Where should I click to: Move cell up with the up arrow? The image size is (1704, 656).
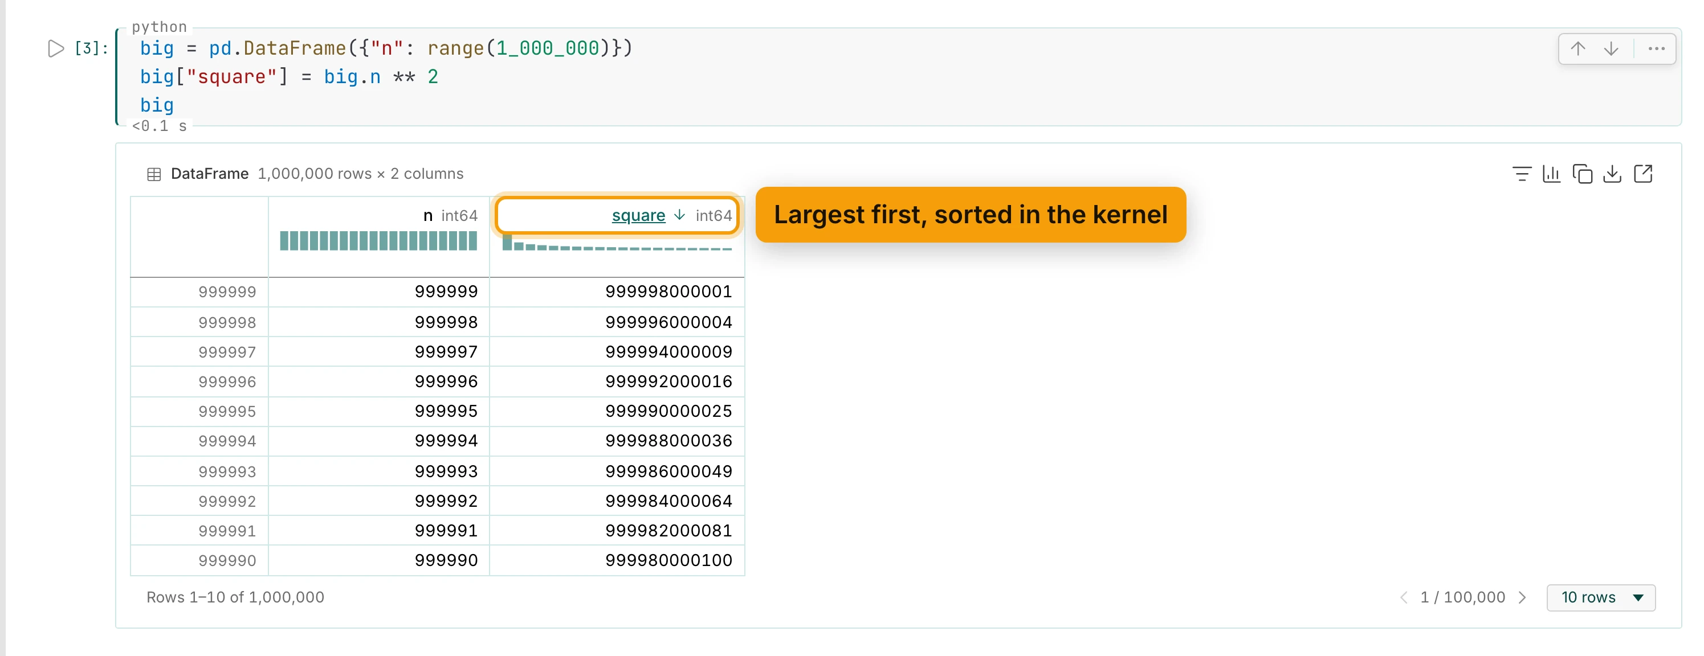point(1577,48)
